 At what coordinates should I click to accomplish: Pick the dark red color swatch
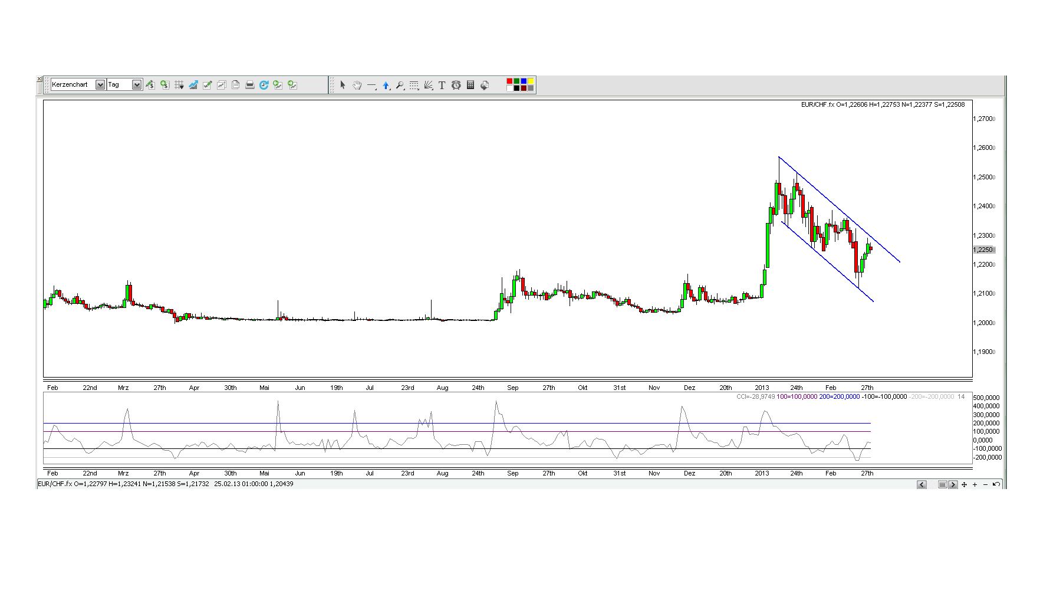tap(524, 88)
